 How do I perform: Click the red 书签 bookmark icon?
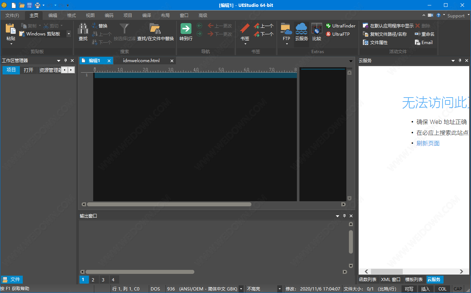click(x=245, y=29)
